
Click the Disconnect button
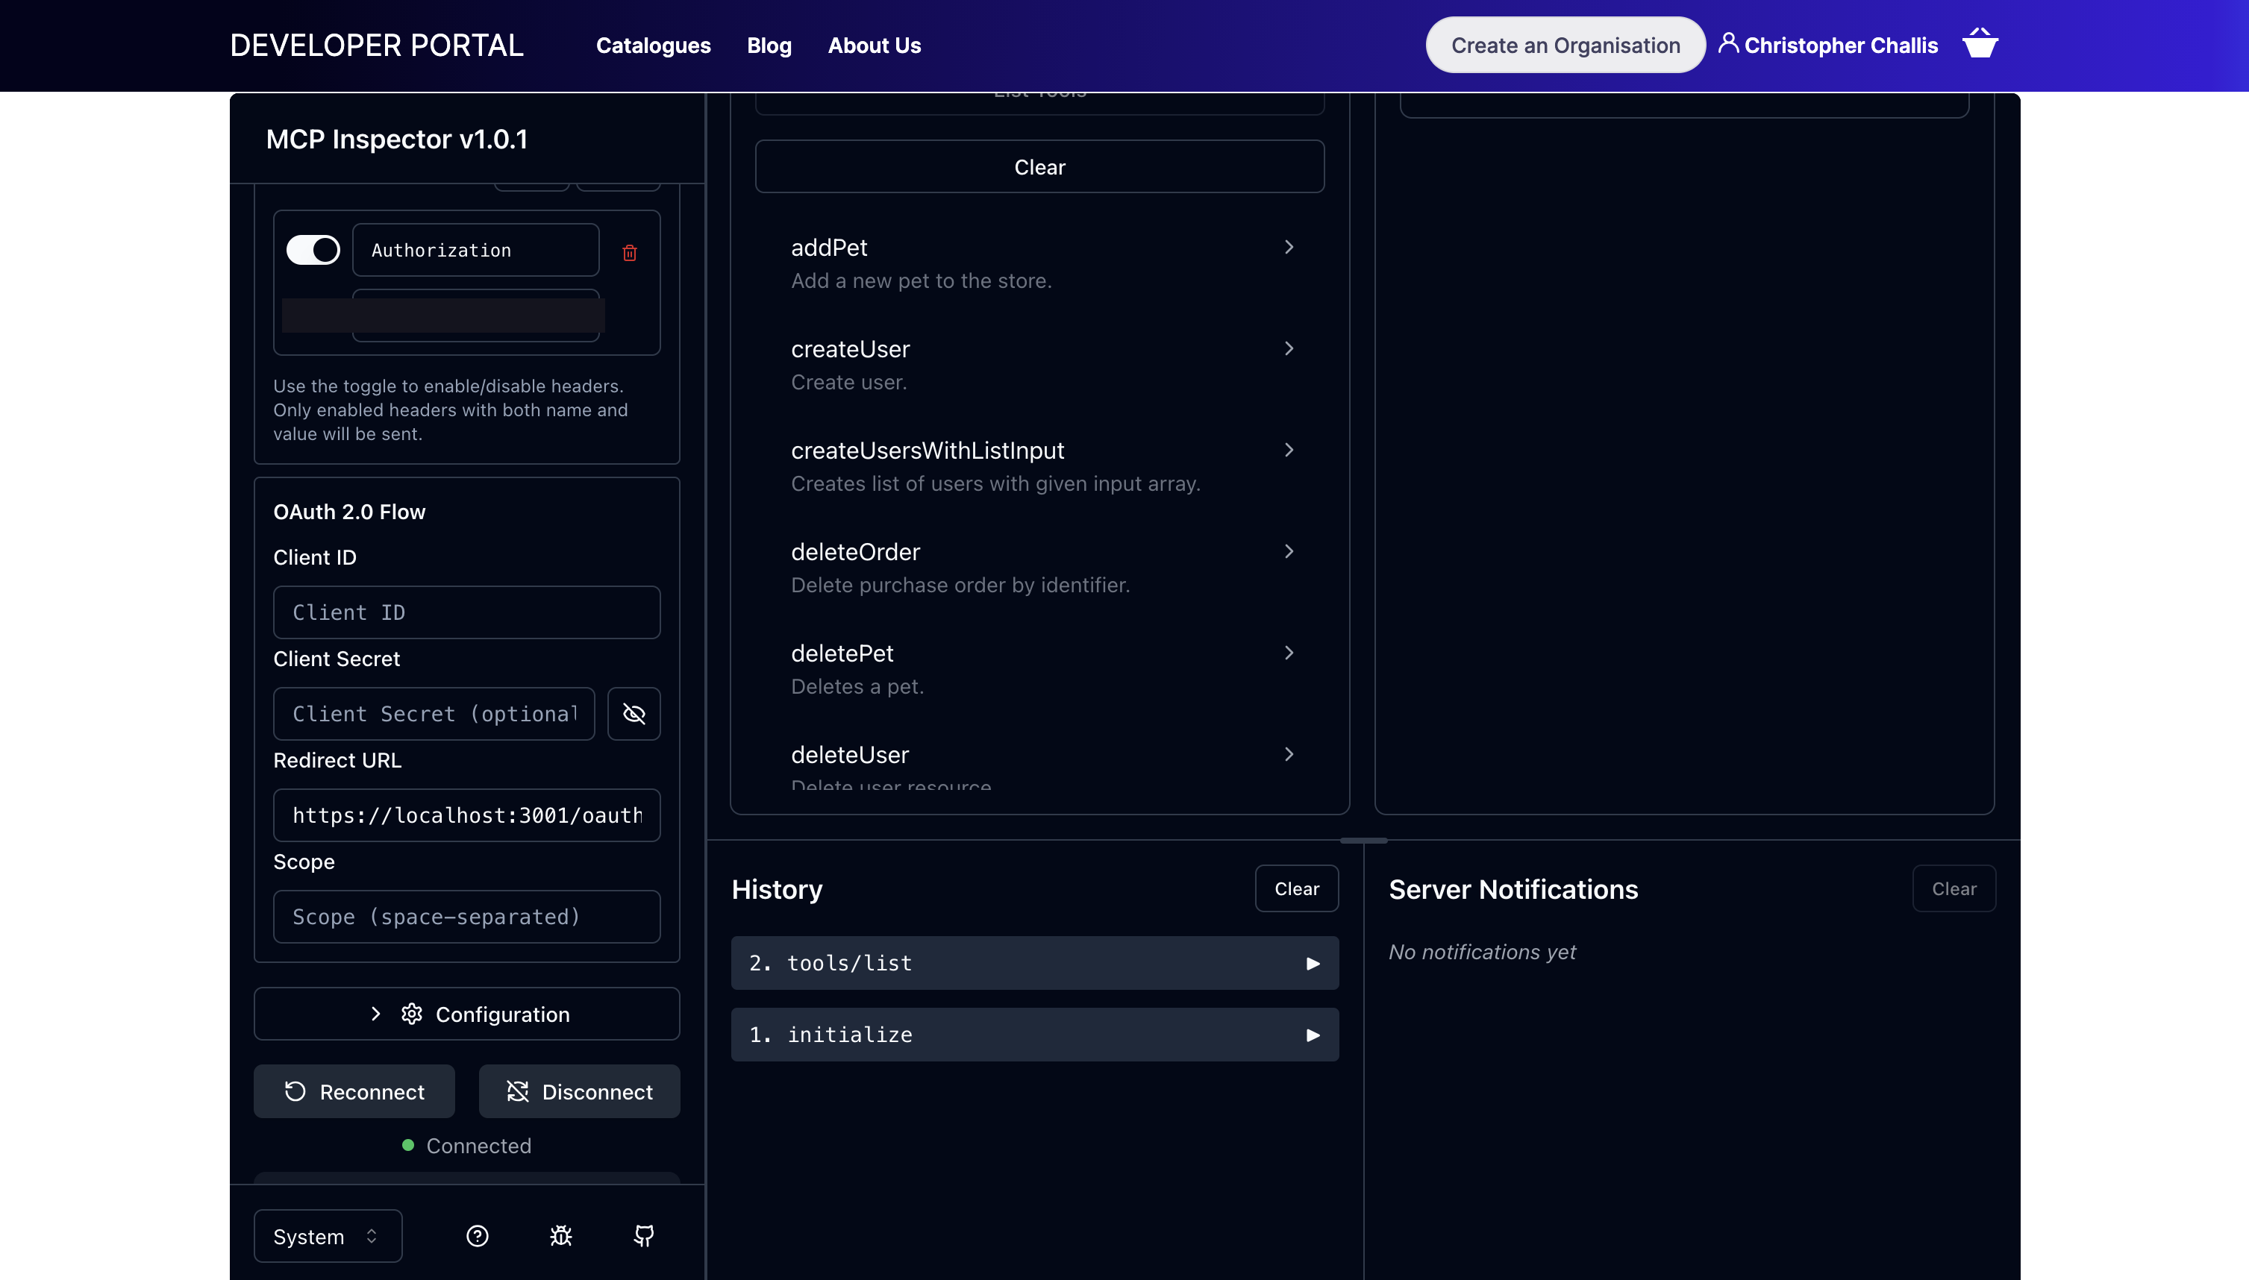coord(579,1091)
